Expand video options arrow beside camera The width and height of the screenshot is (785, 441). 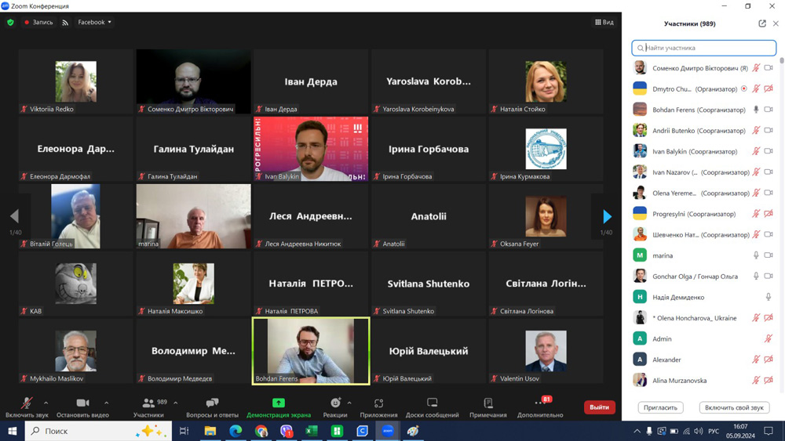tap(106, 403)
